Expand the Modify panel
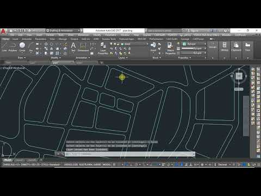Image resolution: width=261 pixels, height=196 pixels. (x=55, y=58)
